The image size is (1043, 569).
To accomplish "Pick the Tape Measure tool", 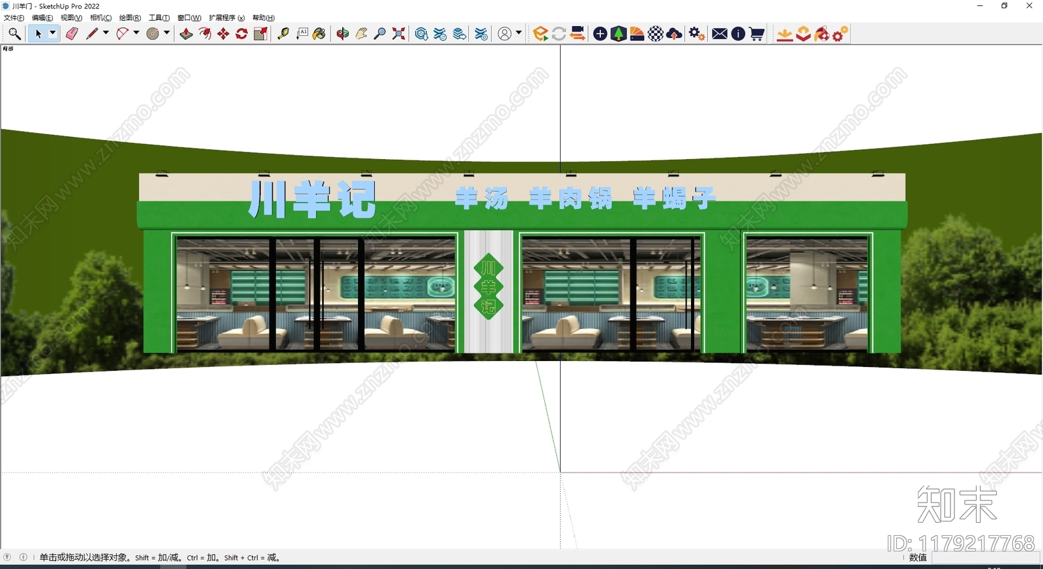I will coord(283,34).
